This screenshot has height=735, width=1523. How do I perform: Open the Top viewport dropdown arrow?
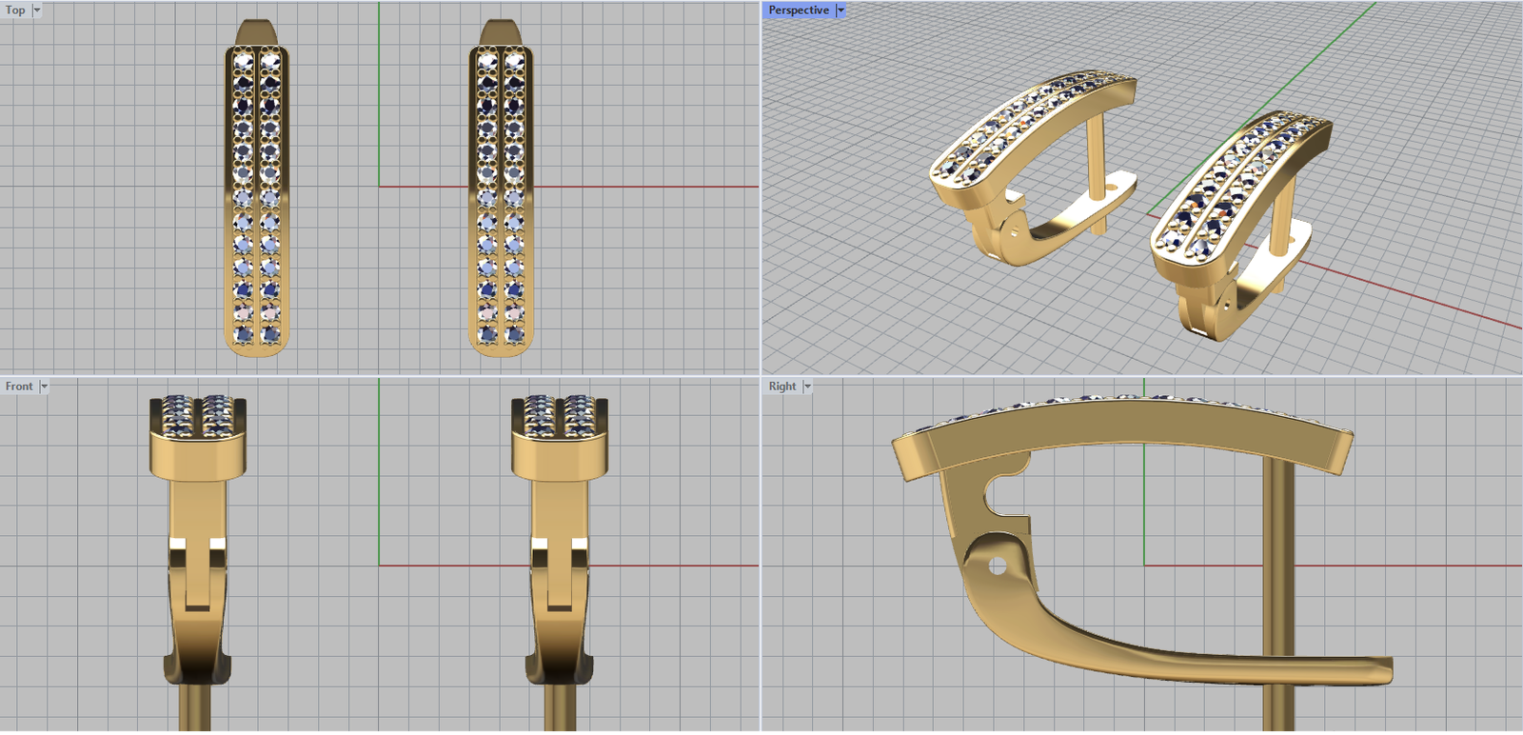[37, 10]
